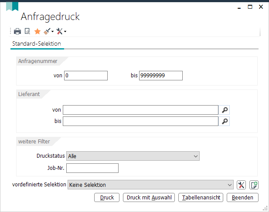Click the Anfragenummer von field
Viewport: 269px width, 212px height.
(86, 76)
